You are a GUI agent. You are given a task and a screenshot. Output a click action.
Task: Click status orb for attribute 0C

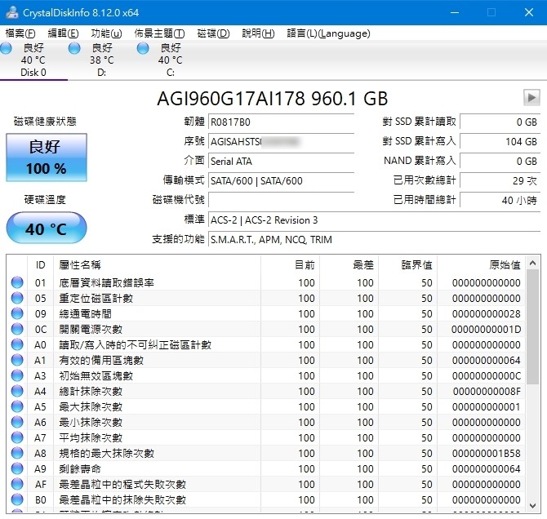tap(17, 329)
